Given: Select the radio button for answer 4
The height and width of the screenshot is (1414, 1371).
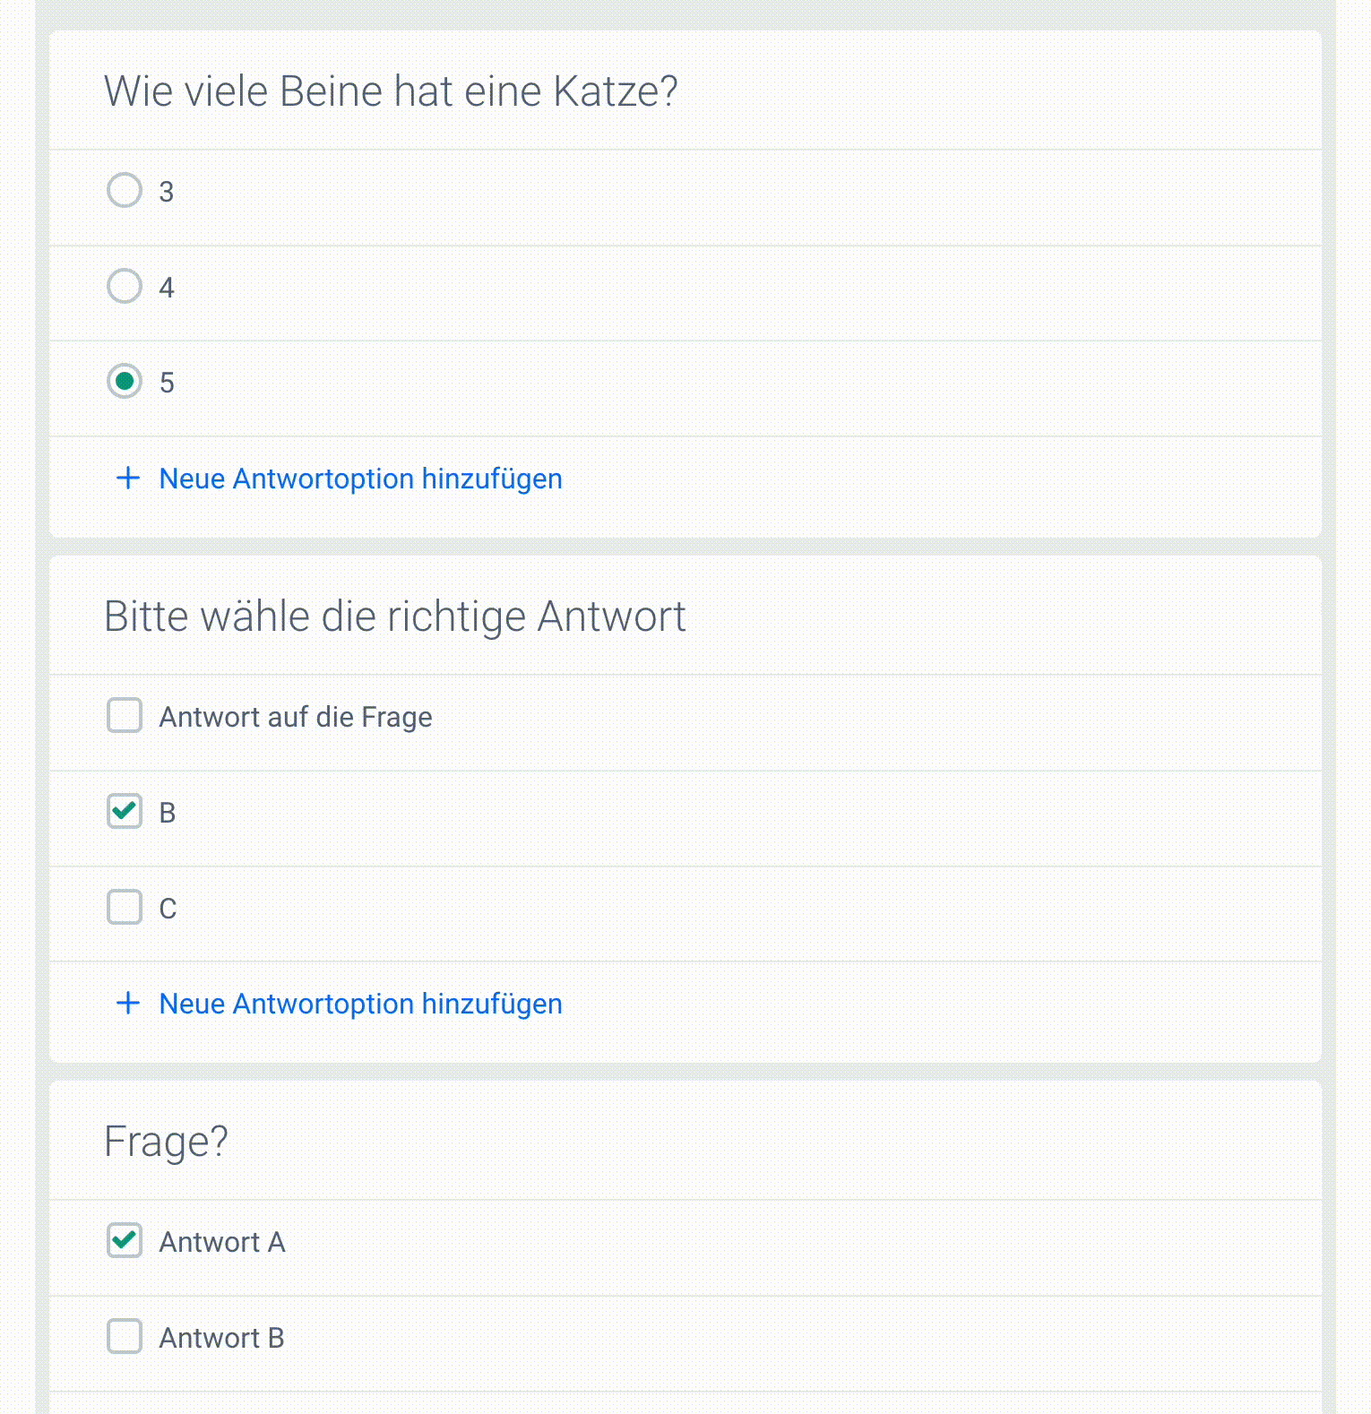Looking at the screenshot, I should coord(125,286).
